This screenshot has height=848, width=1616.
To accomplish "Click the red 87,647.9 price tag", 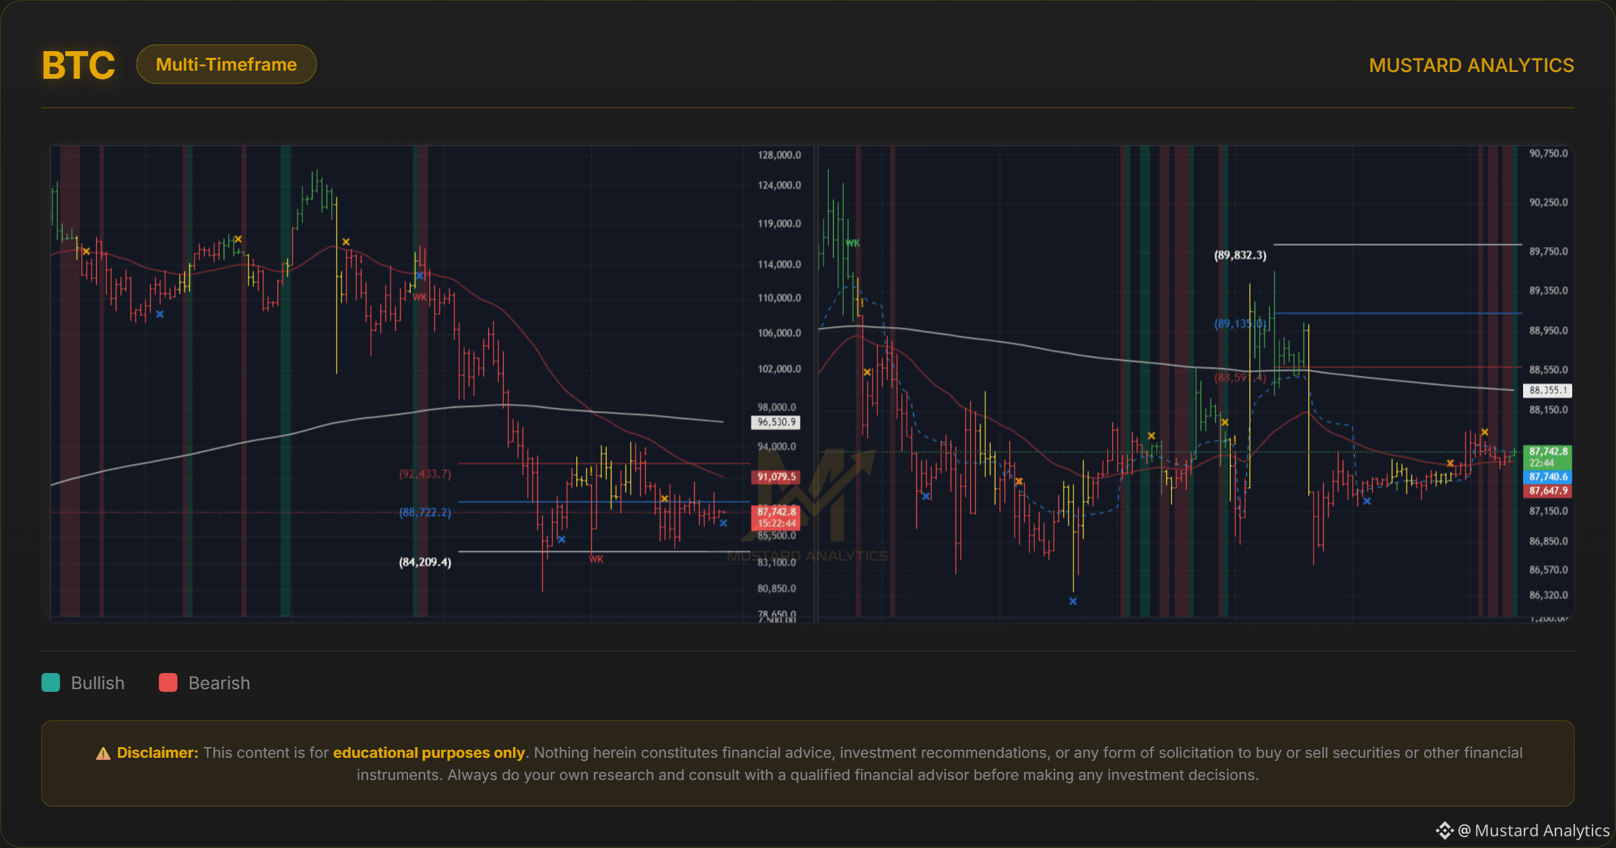I will pos(1547,491).
